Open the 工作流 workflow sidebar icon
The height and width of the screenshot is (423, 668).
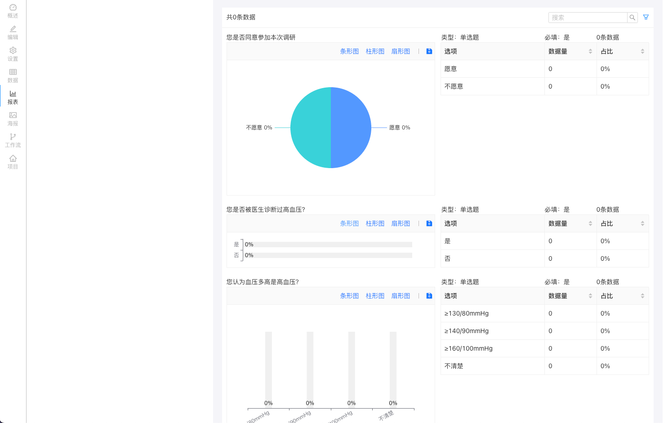13,140
